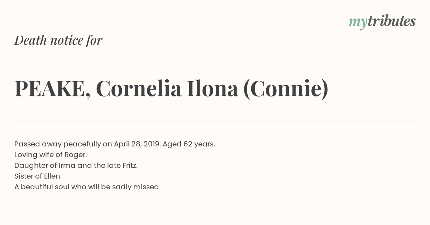This screenshot has width=430, height=225.
Task: Click the word 'Ilona' in title
Action: 212,89
